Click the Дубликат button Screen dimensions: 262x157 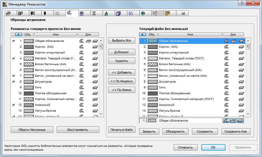click(122, 52)
